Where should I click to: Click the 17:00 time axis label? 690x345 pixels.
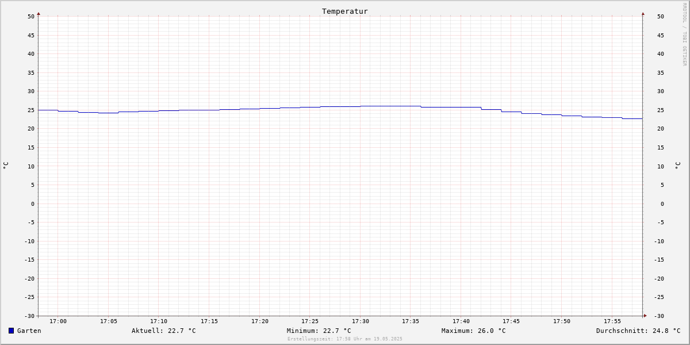[x=58, y=321]
